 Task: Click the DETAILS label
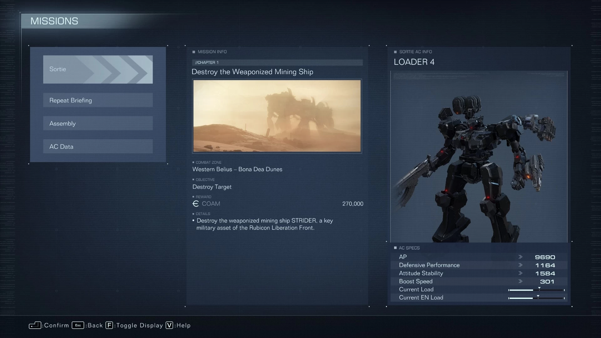(x=203, y=214)
